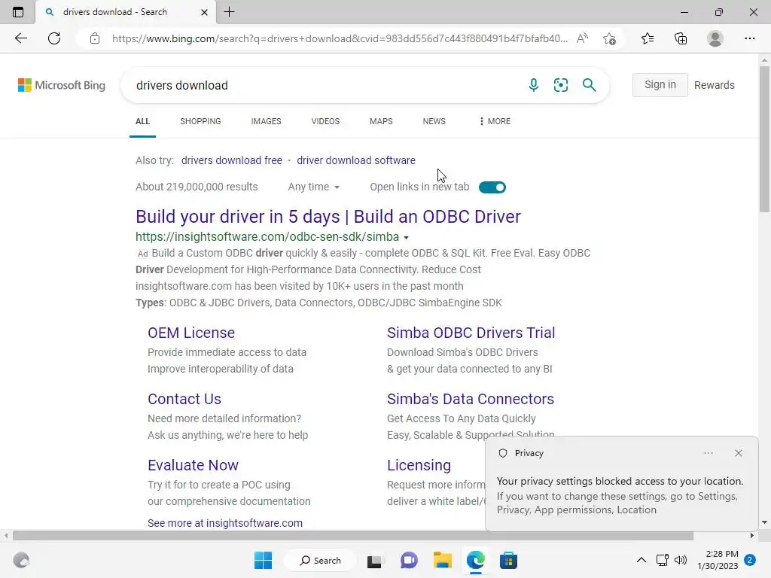The image size is (771, 578).
Task: Activate Read aloud icon
Action: click(582, 38)
